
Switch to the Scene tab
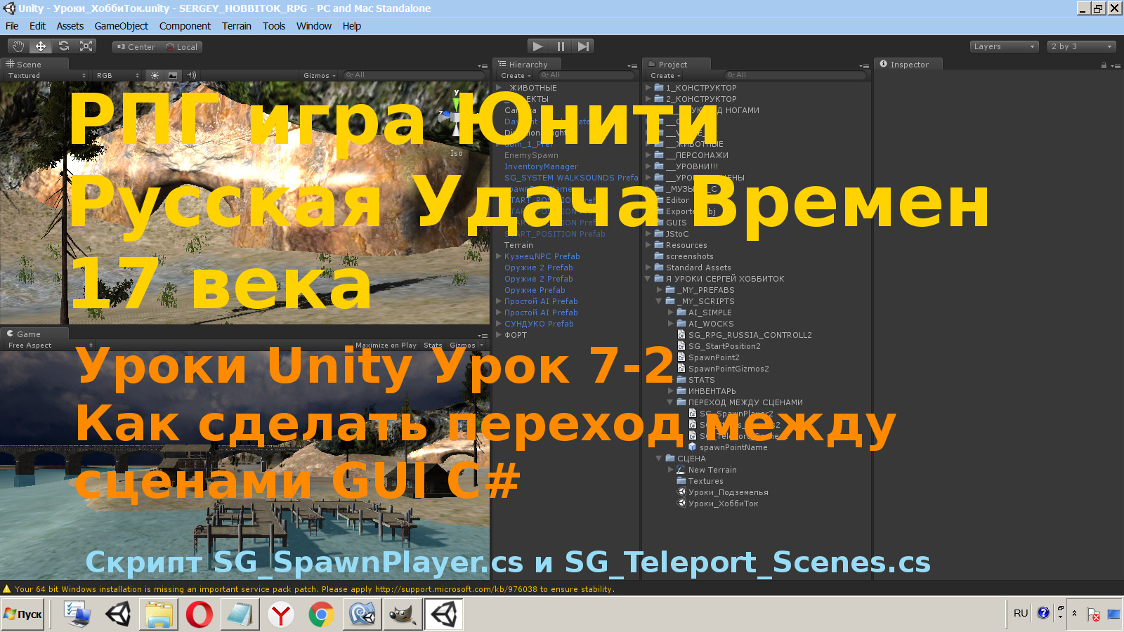pos(35,64)
